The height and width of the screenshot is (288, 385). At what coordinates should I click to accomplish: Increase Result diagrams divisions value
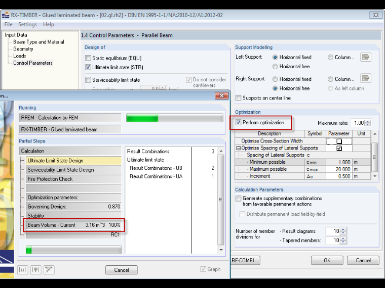(343, 229)
